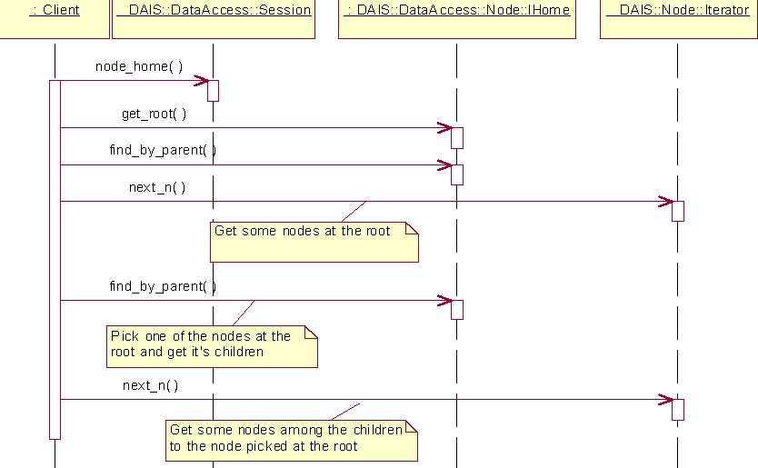Click the second find_by_parent( ) label
This screenshot has height=468, width=758.
(x=163, y=286)
